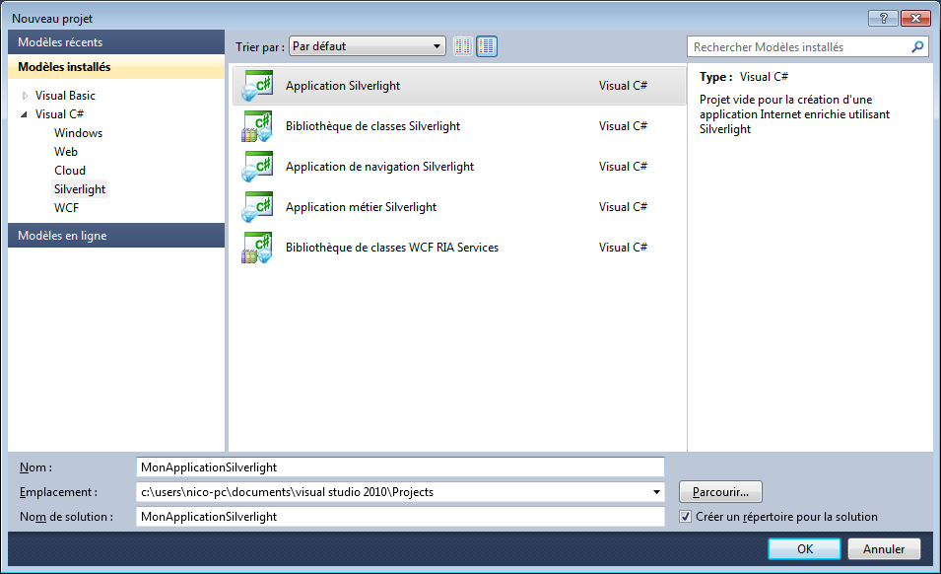This screenshot has width=941, height=574.
Task: Click the OK button
Action: (804, 548)
